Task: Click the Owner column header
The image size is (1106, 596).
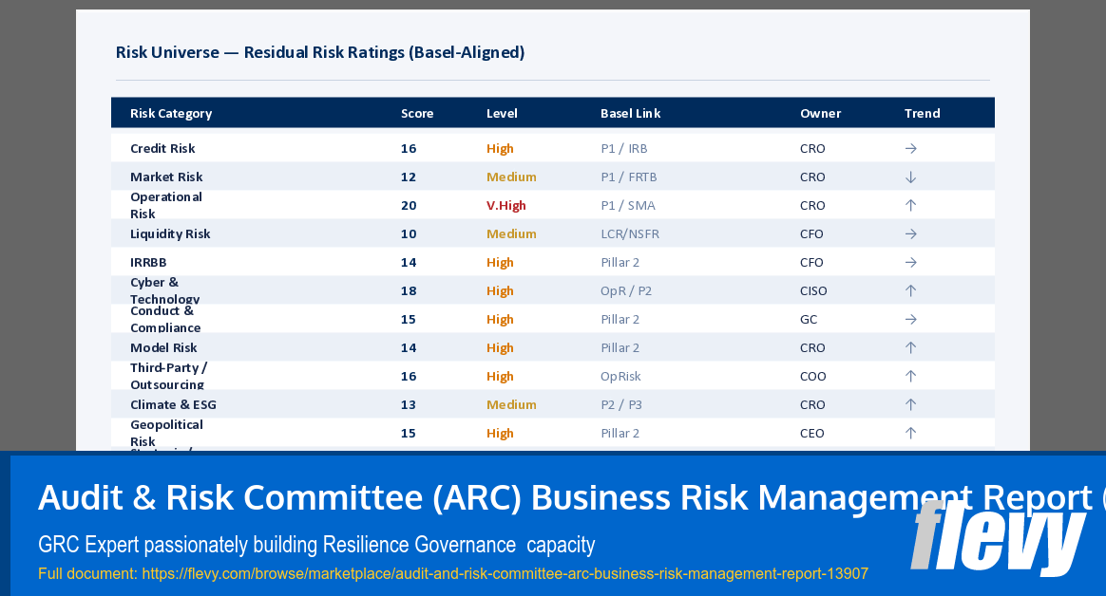Action: pyautogui.click(x=820, y=114)
